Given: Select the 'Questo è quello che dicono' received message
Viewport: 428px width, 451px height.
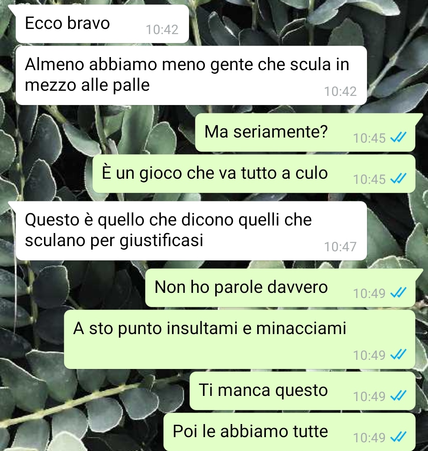Looking at the screenshot, I should [x=191, y=231].
